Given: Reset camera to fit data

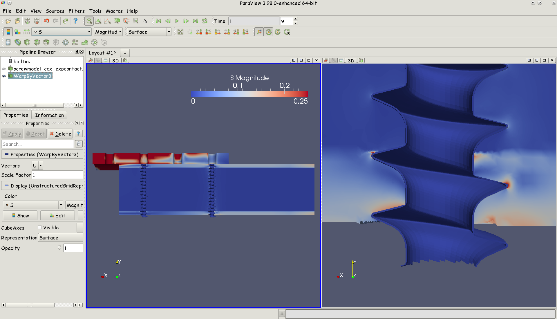Looking at the screenshot, I should click(180, 32).
